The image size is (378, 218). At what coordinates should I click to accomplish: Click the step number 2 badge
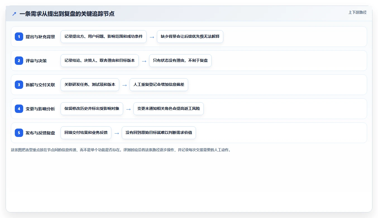[19, 61]
